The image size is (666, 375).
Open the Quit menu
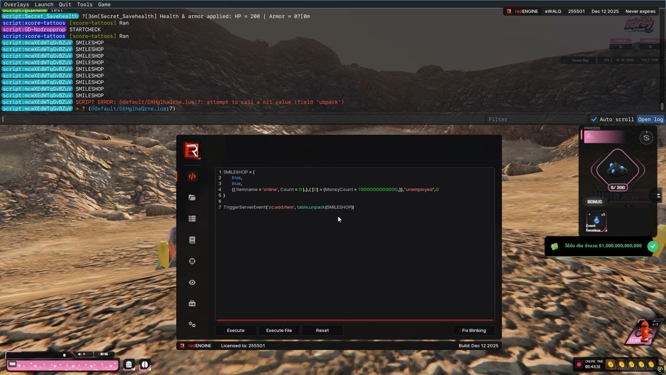click(x=65, y=4)
